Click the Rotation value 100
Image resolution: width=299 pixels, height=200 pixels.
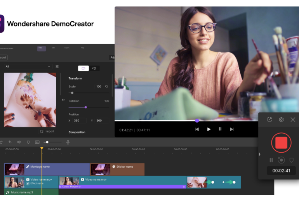pos(107,101)
